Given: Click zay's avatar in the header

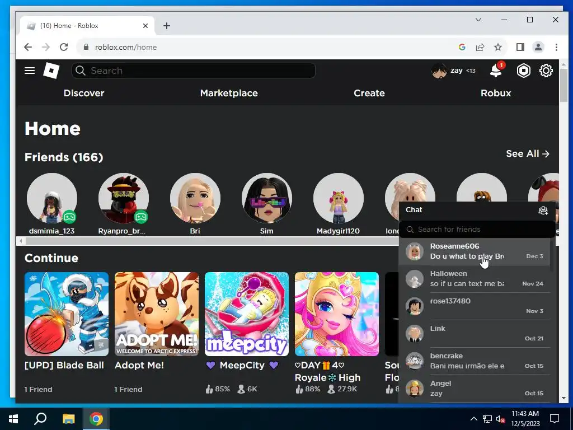Looking at the screenshot, I should 439,71.
